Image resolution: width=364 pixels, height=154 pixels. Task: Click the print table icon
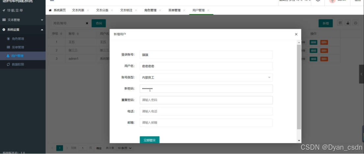(x=355, y=23)
